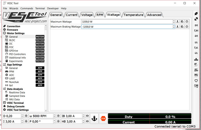Open the File menu

coord(5,8)
